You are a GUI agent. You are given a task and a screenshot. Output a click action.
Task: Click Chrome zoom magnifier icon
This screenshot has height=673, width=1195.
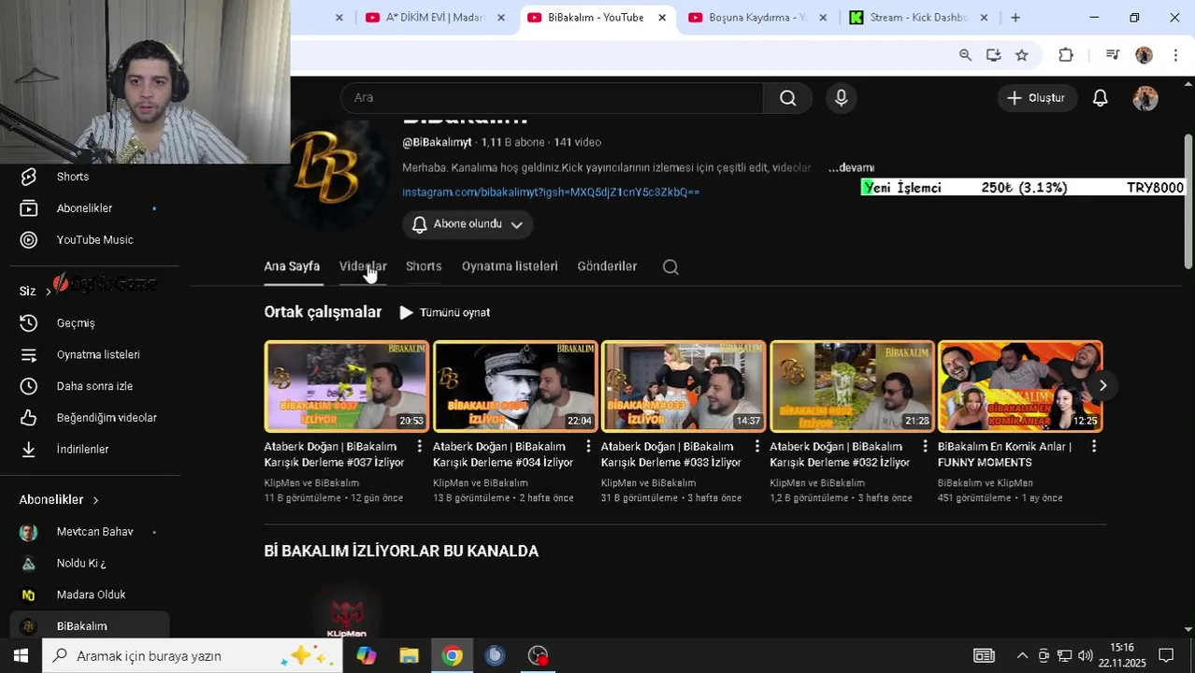tap(966, 55)
